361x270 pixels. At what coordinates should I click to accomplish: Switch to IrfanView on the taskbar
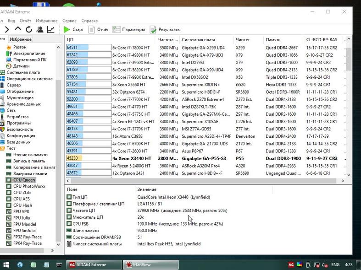[x=150, y=265]
